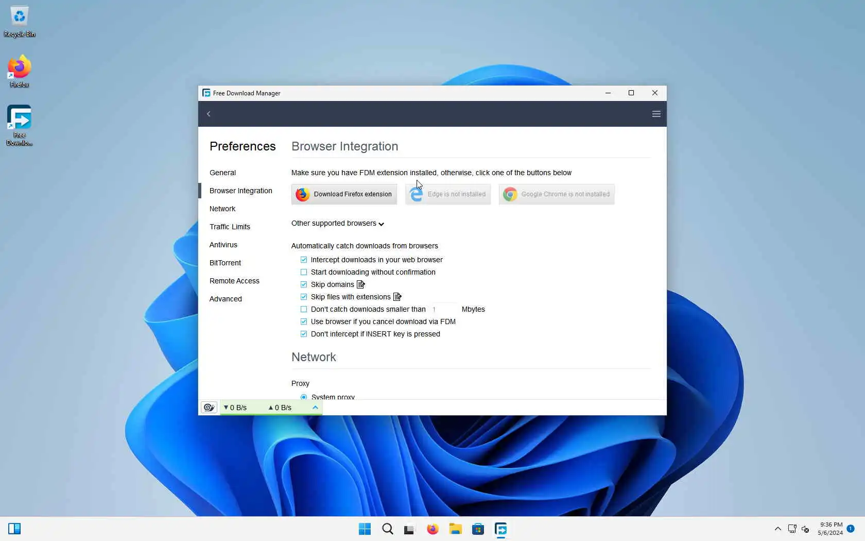Switch to Free Download Manager taskbar icon
Image resolution: width=865 pixels, height=541 pixels.
(x=500, y=529)
